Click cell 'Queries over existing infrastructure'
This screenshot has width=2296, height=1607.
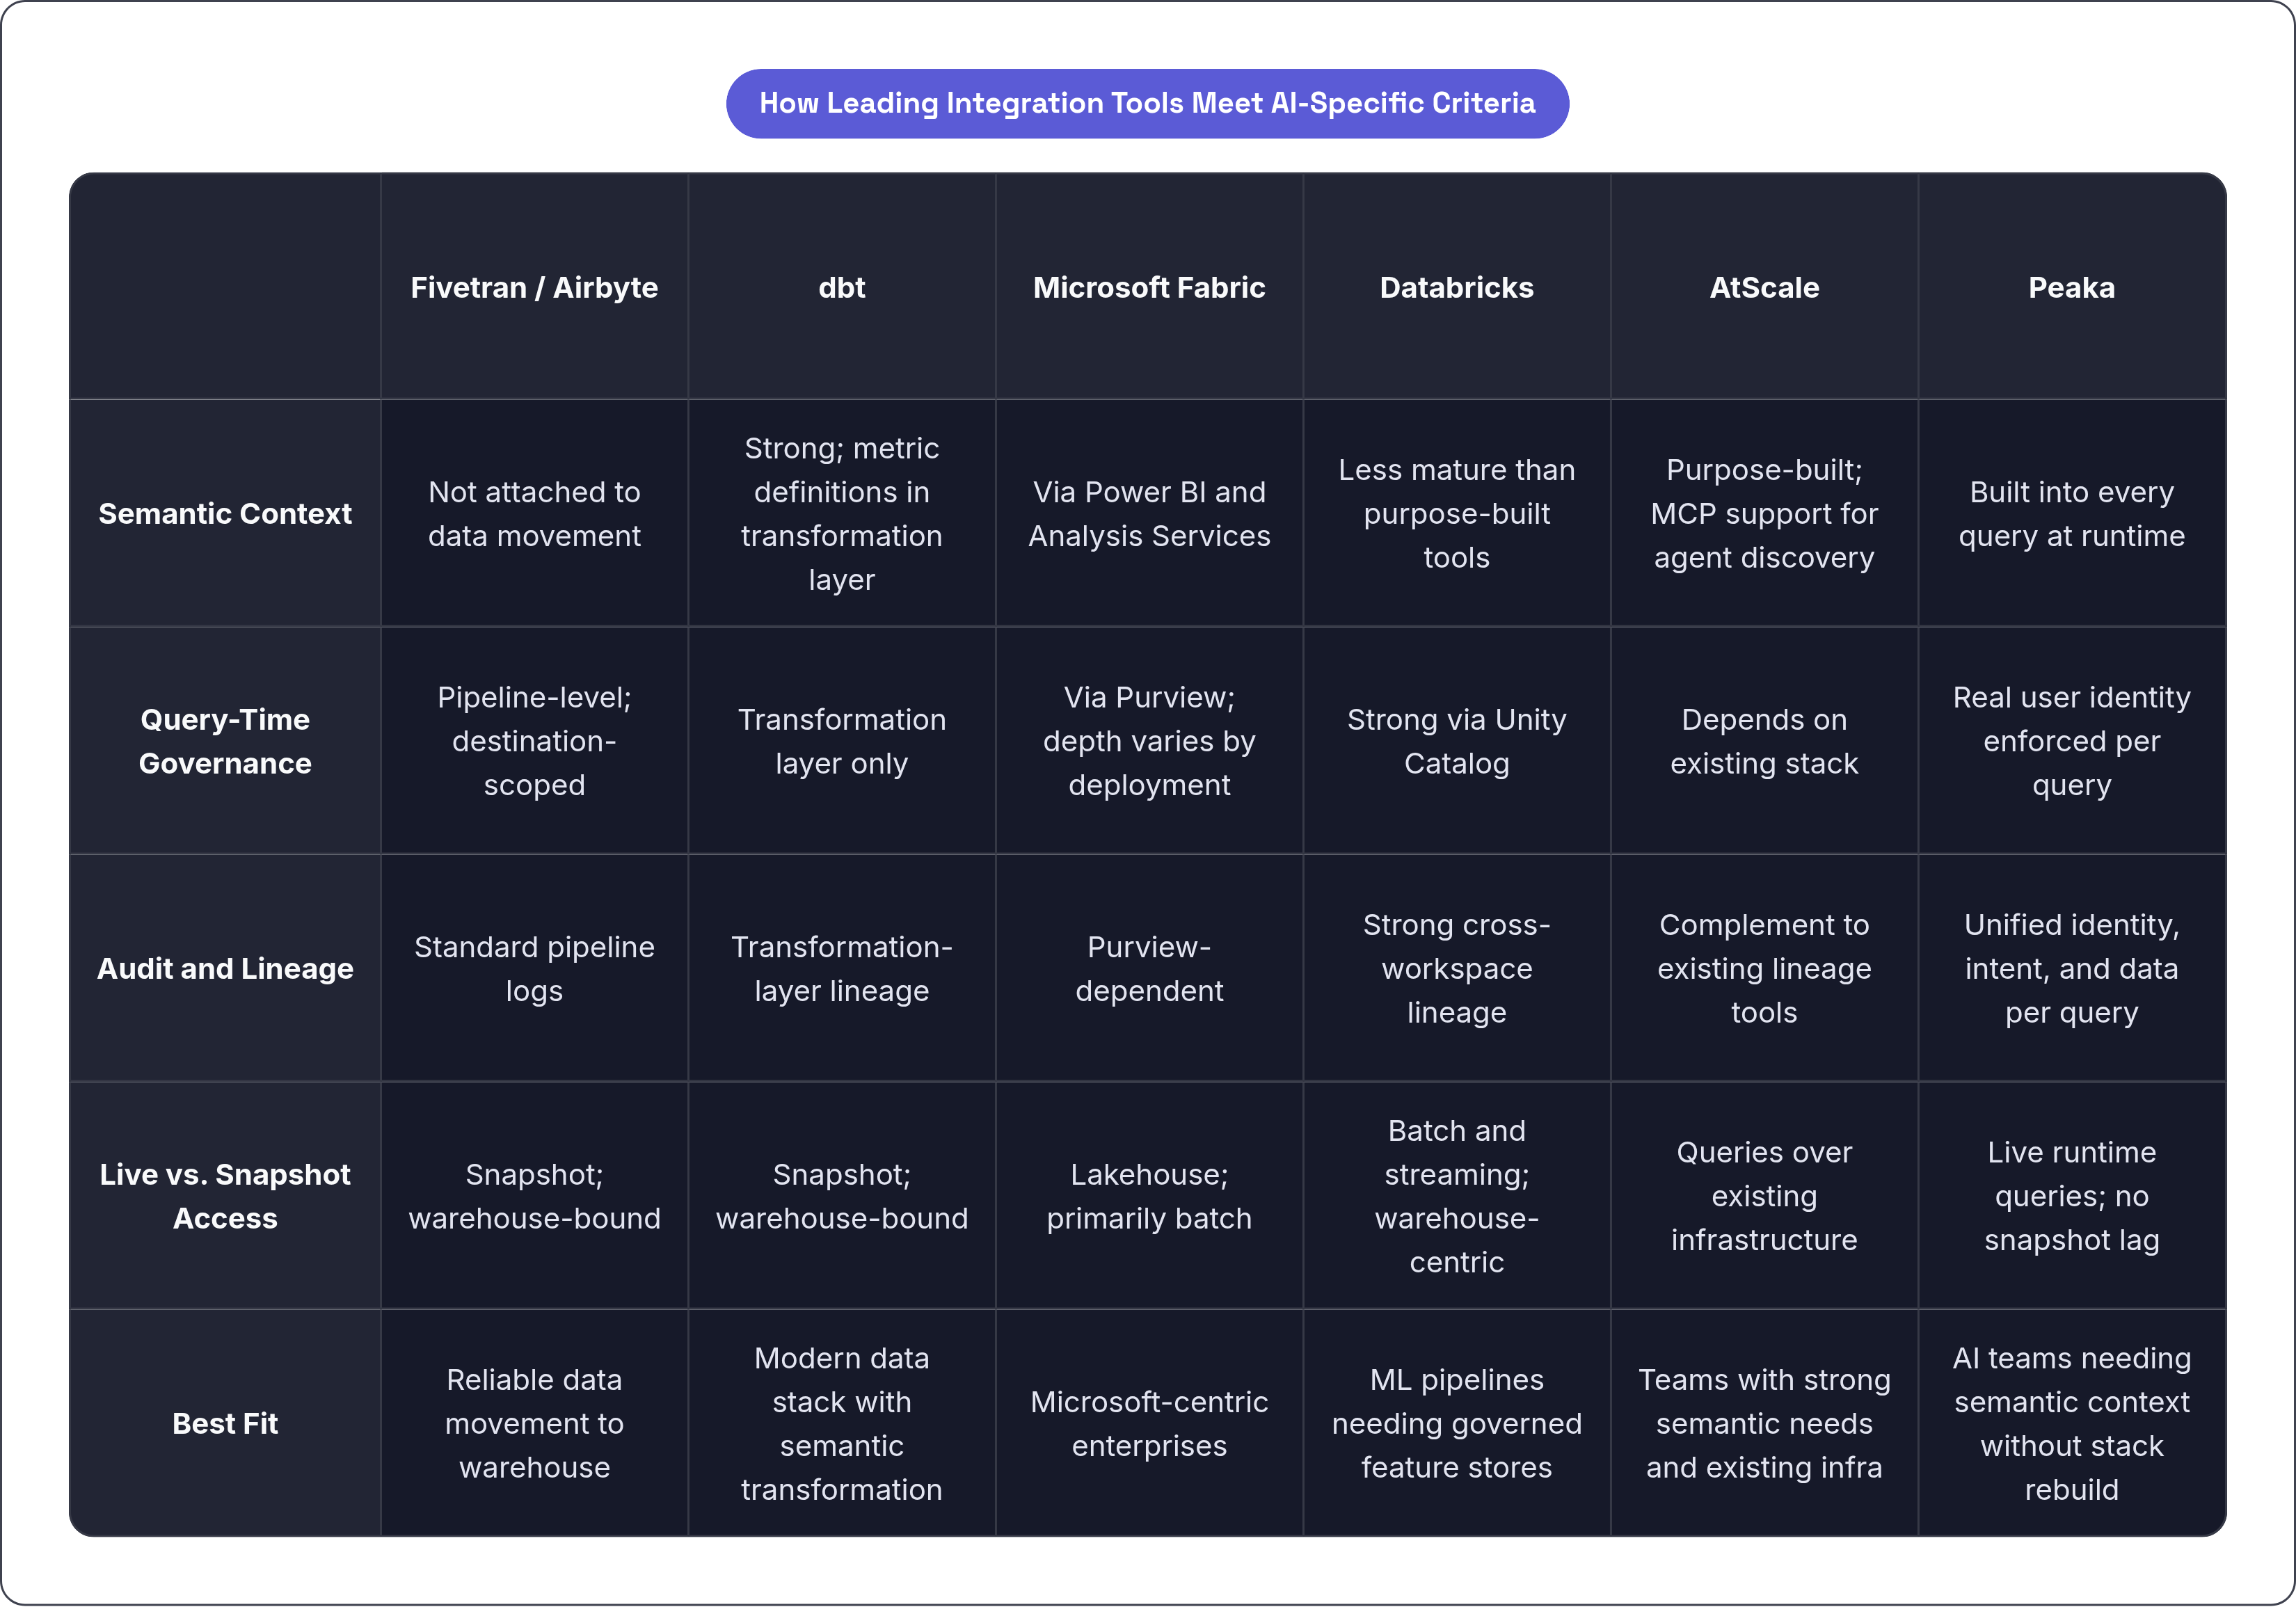pos(1764,1196)
